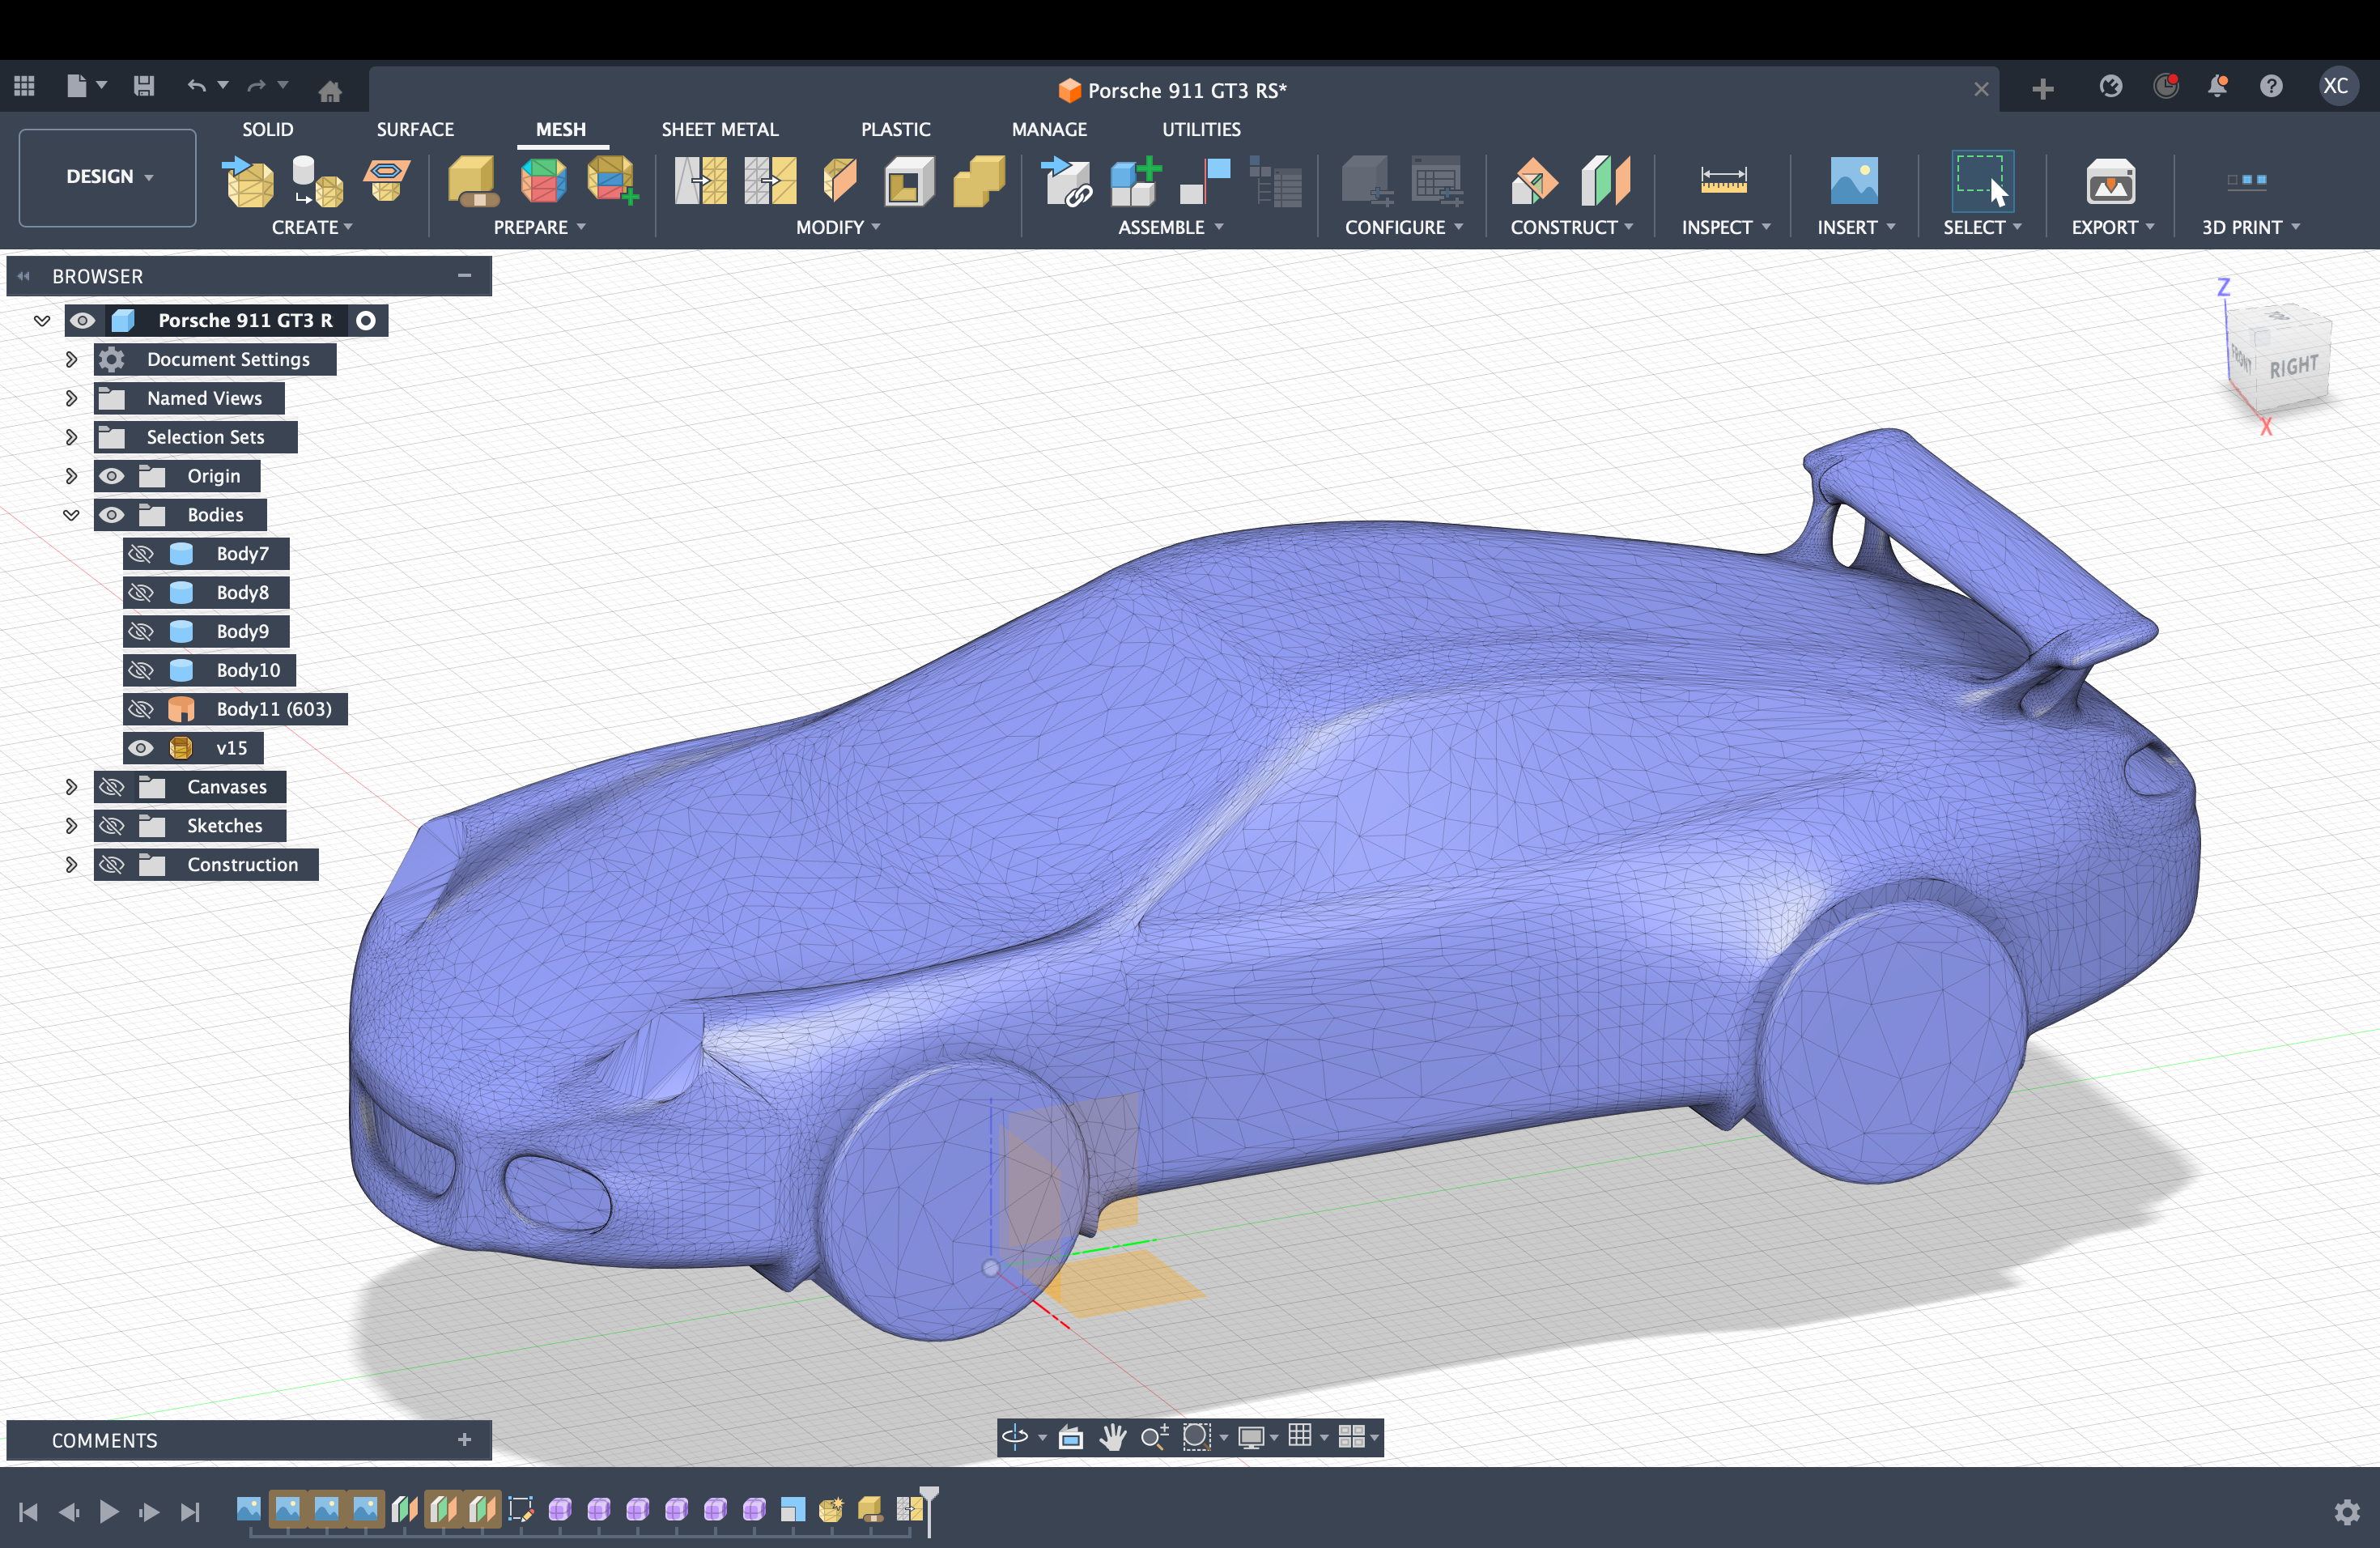Select the Export icon
2380x1548 pixels.
(2110, 181)
